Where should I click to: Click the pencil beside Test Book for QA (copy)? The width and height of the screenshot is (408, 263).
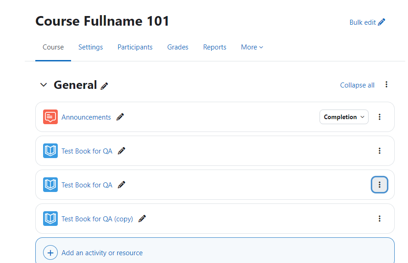pos(142,219)
